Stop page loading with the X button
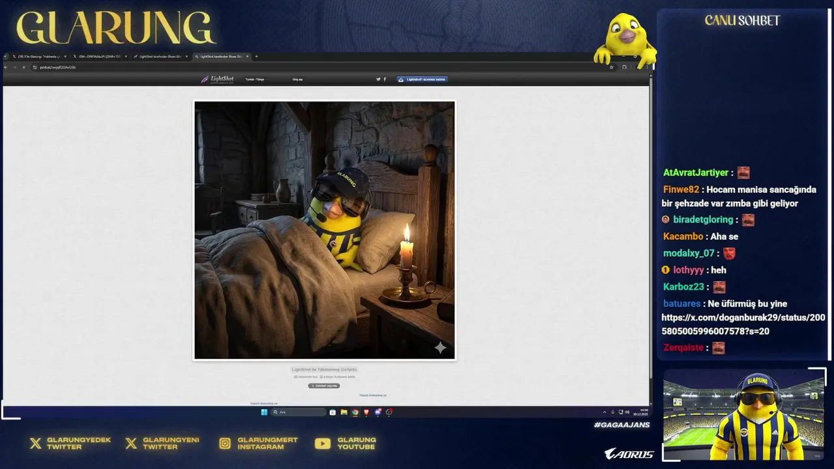The width and height of the screenshot is (834, 469). click(24, 67)
